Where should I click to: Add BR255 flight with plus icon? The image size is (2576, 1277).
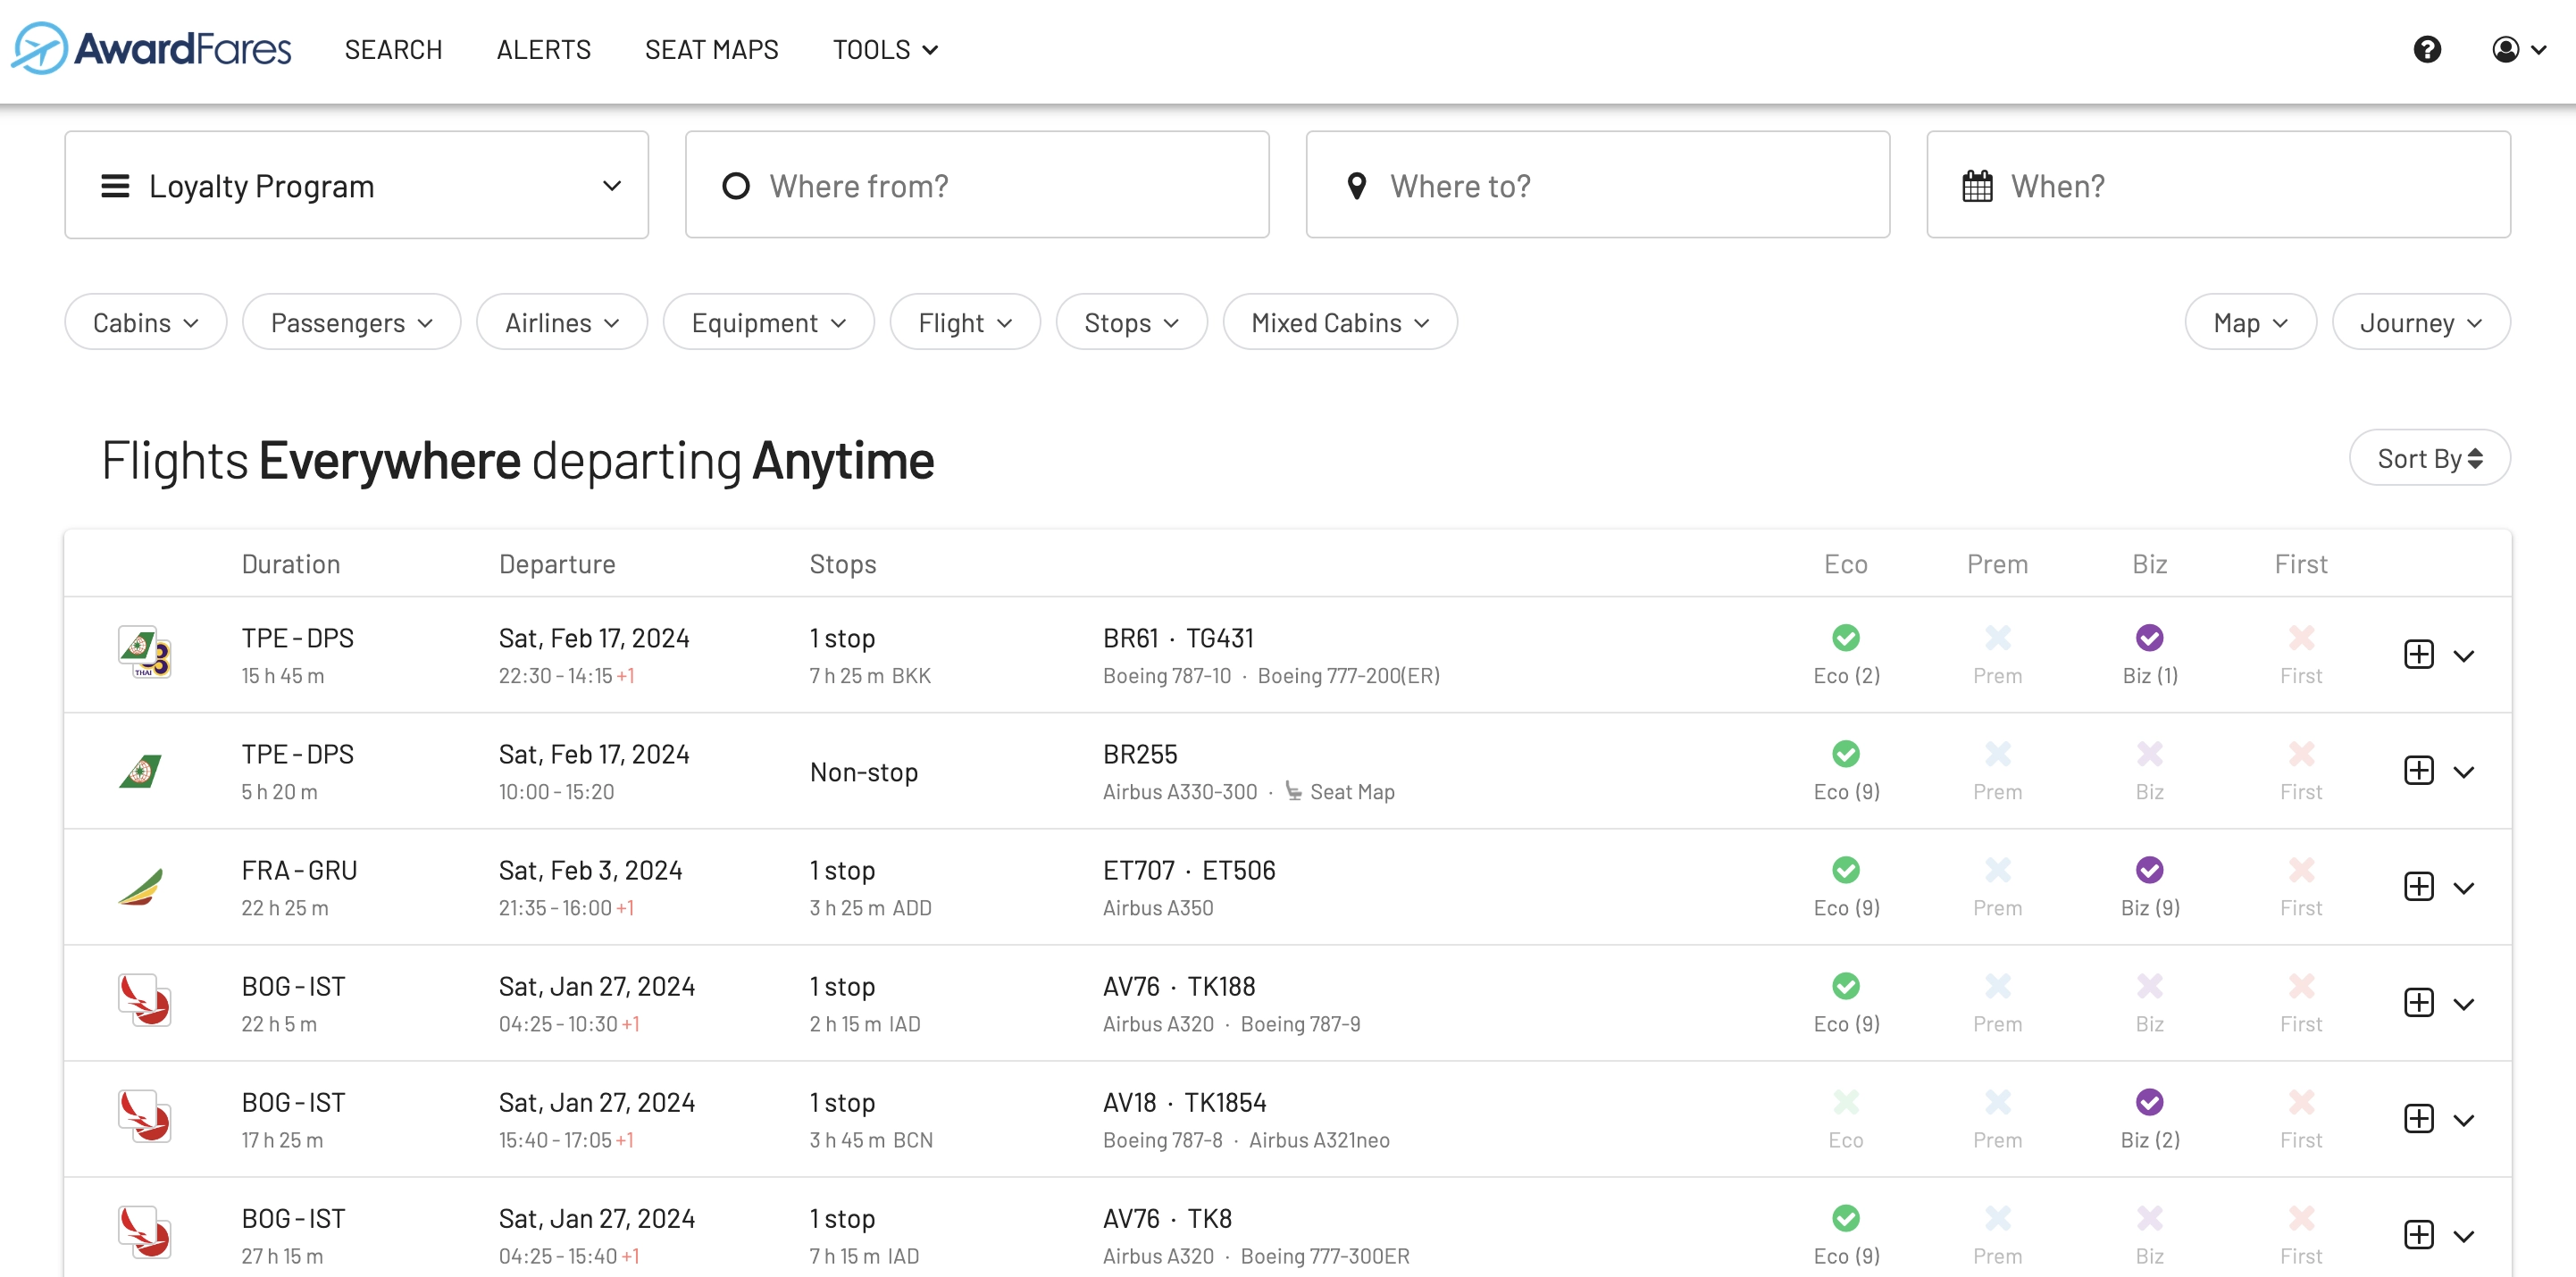click(2418, 770)
